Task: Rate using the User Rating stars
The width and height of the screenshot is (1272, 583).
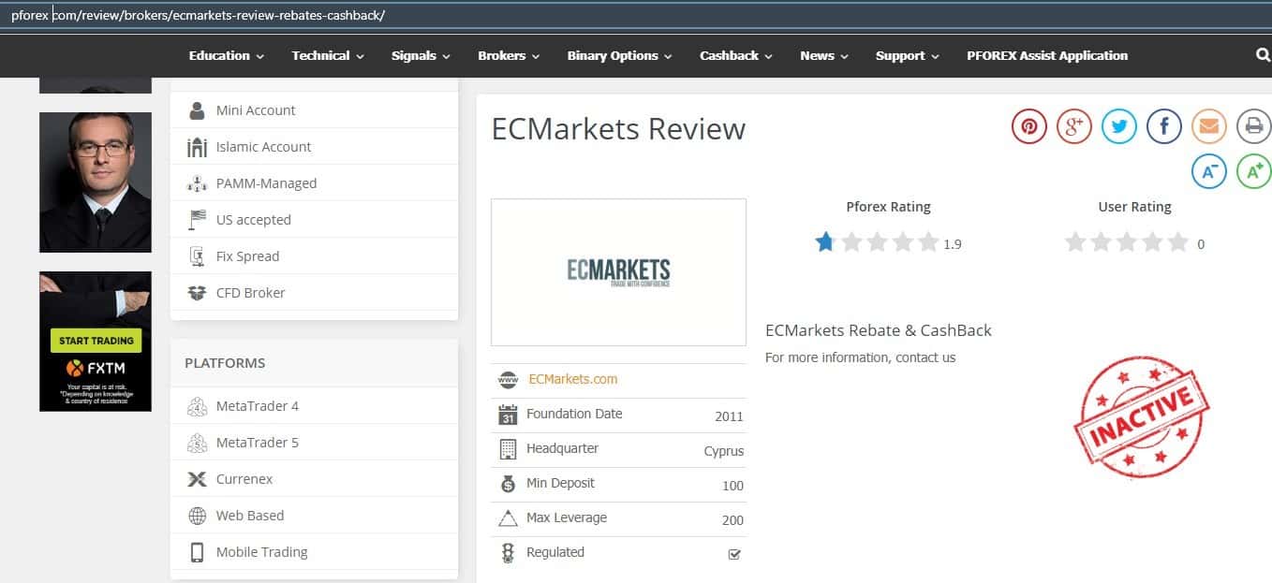Action: click(1127, 243)
